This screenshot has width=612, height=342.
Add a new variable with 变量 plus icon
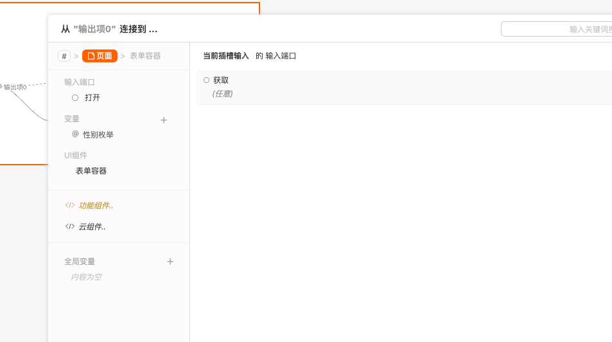[164, 120]
